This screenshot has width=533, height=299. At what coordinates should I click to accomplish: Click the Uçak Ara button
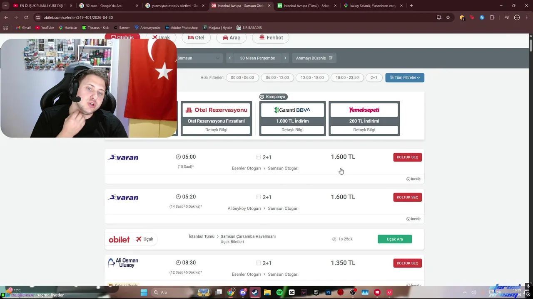coord(395,239)
